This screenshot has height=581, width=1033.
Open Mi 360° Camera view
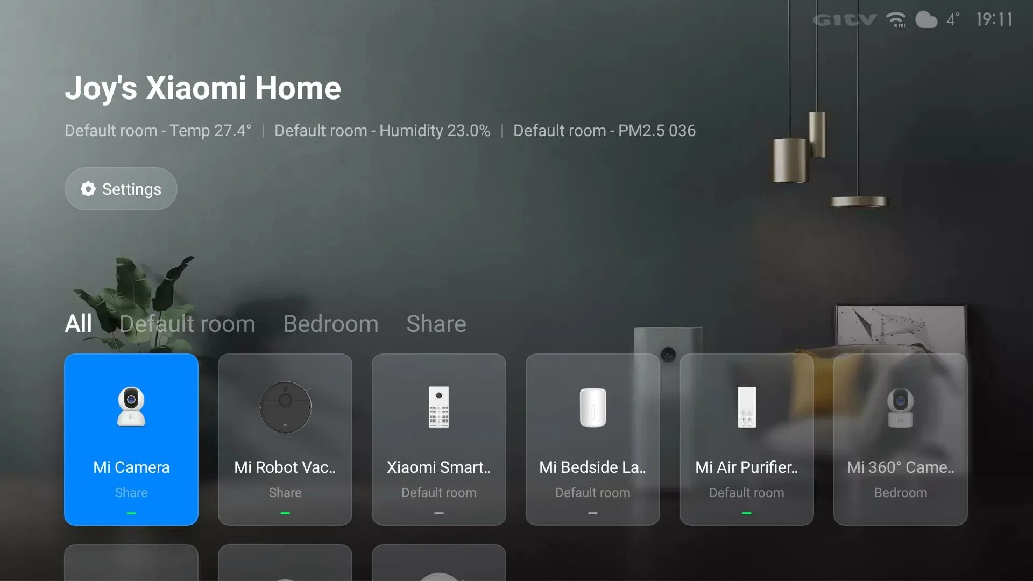click(901, 438)
